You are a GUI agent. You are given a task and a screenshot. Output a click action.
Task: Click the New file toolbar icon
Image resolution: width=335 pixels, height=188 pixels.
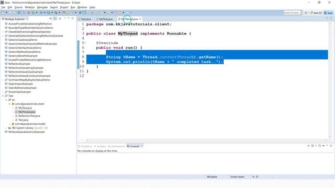click(x=3, y=13)
